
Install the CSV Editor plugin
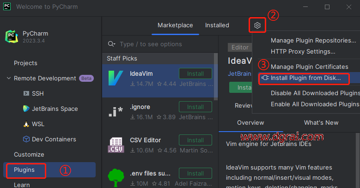click(x=195, y=140)
